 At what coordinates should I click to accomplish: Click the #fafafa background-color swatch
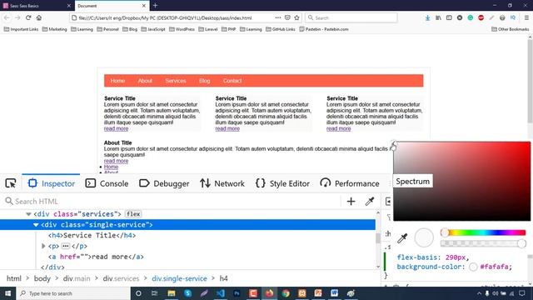pos(473,267)
